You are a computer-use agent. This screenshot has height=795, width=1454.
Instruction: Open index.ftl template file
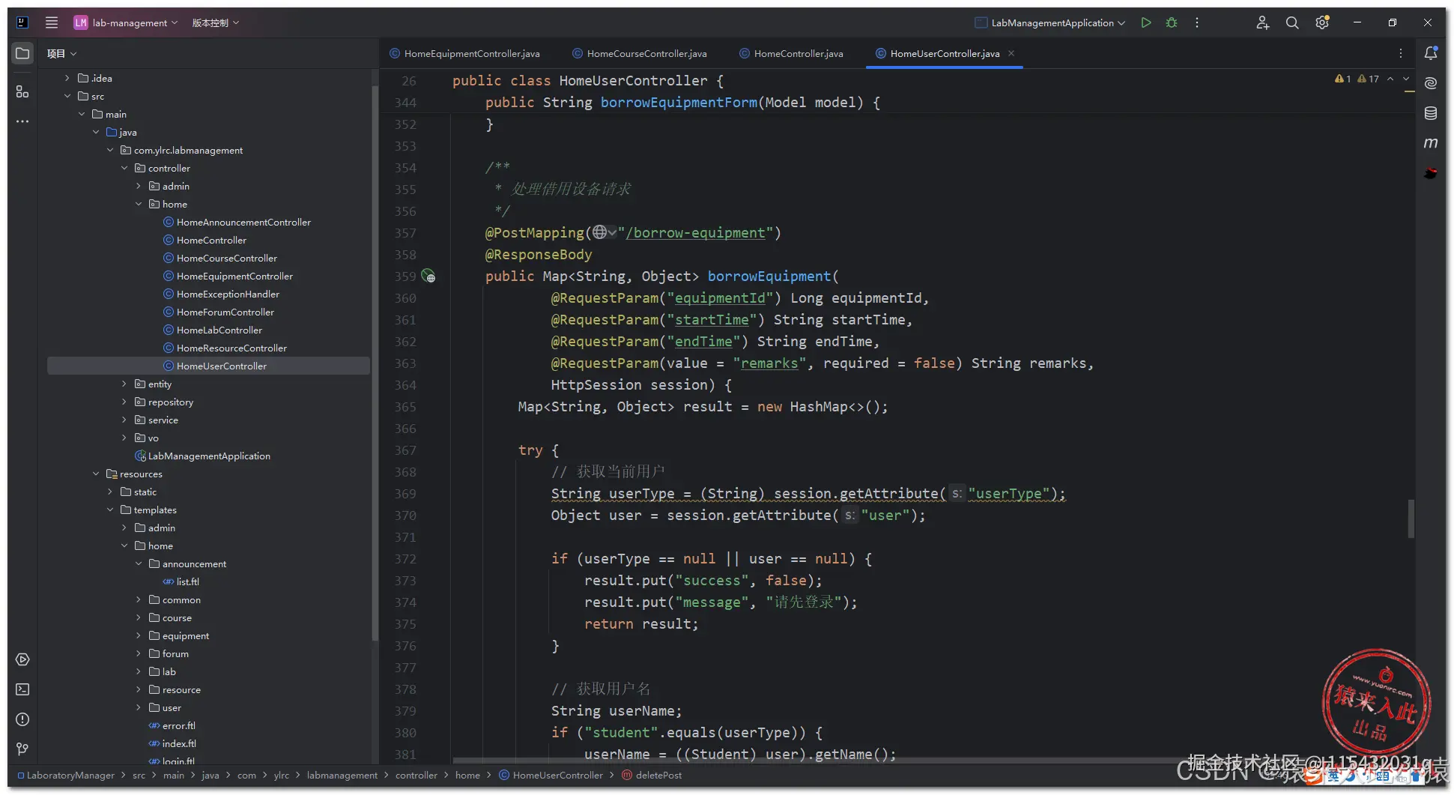pyautogui.click(x=172, y=743)
